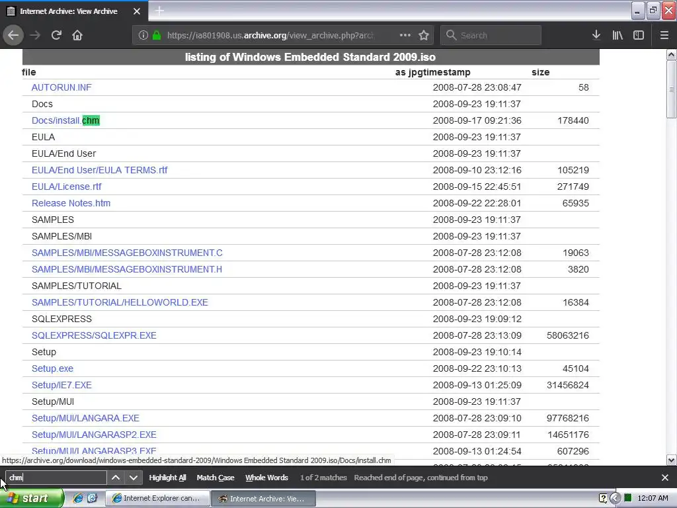Click the second quick launch icon

click(x=92, y=498)
